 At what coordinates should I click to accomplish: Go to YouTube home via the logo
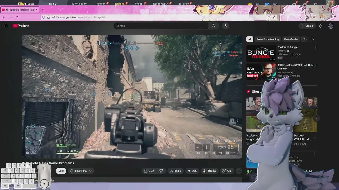(21, 26)
